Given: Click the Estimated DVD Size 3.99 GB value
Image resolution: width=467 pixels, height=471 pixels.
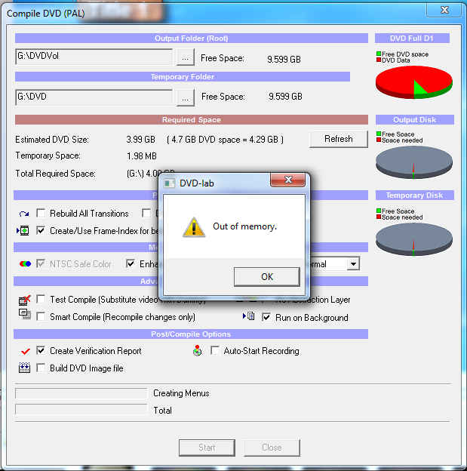Looking at the screenshot, I should (140, 140).
